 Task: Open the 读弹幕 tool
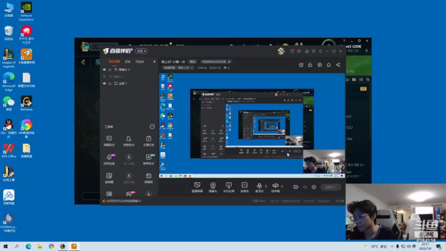(x=109, y=178)
